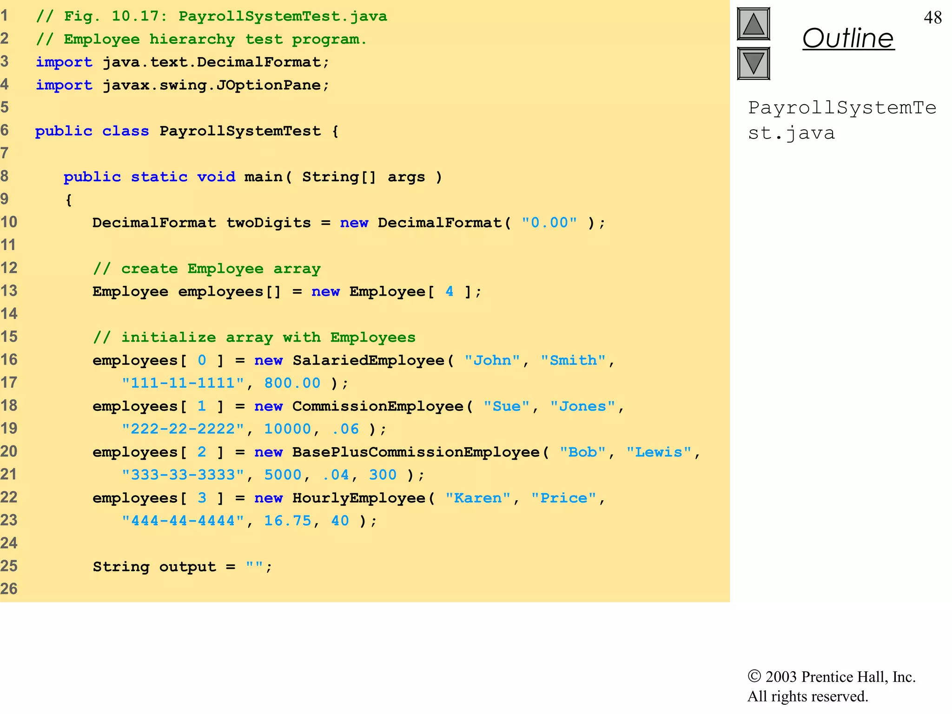Image resolution: width=952 pixels, height=714 pixels.
Task: Click the Fig. 10.17 comment line
Action: pos(212,16)
